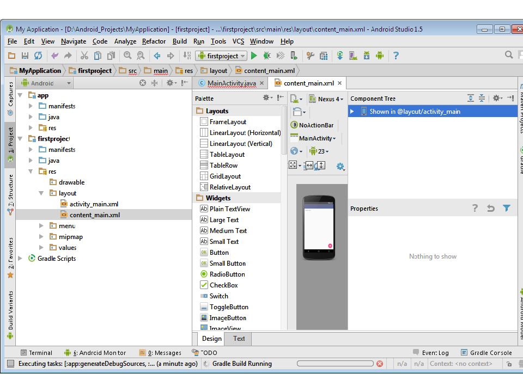Toggle read-only lock icon in status bar
Viewport: 523px width, 392px height.
(509, 364)
